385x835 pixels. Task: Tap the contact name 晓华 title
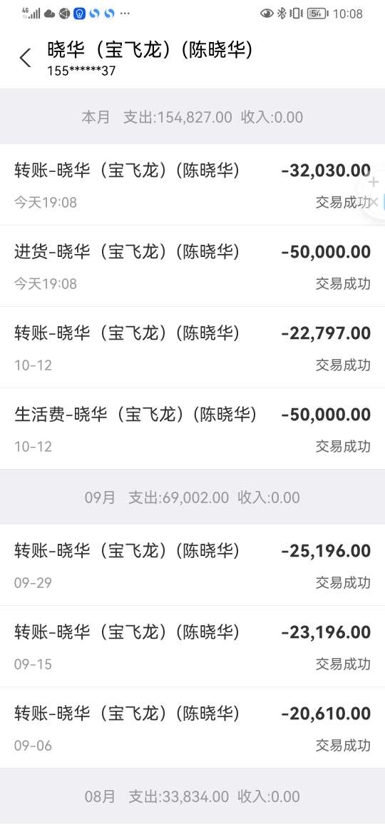(x=150, y=49)
